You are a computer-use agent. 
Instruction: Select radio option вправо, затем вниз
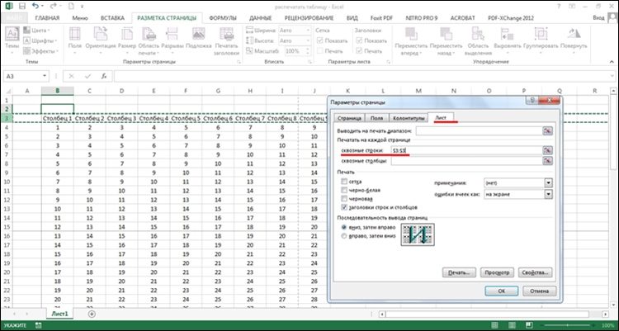344,236
